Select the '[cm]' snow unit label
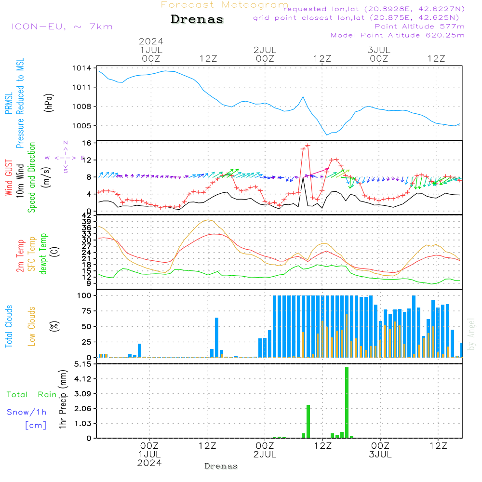This screenshot has height=482, width=482. (36, 426)
